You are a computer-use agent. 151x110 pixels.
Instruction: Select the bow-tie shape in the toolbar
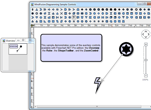tap(103, 17)
